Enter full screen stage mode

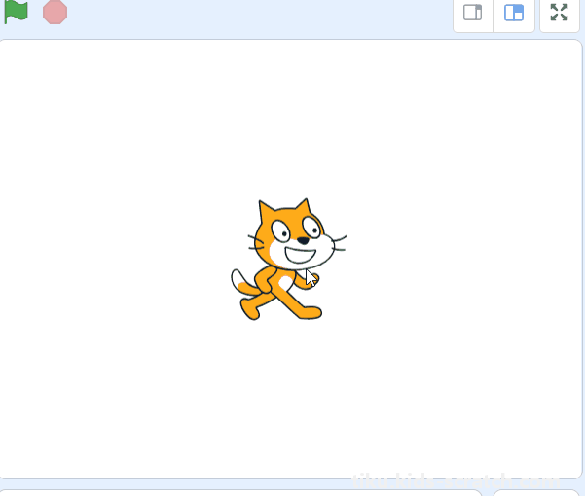coord(560,13)
